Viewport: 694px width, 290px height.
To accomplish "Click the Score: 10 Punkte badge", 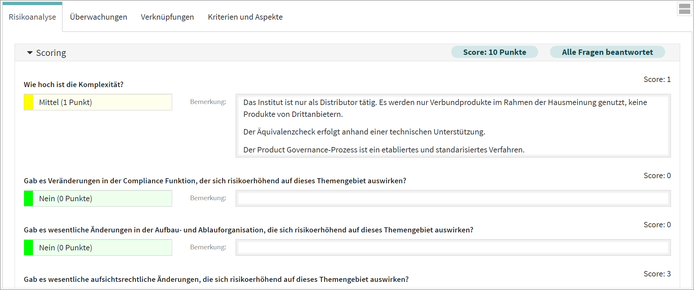I will tap(494, 52).
